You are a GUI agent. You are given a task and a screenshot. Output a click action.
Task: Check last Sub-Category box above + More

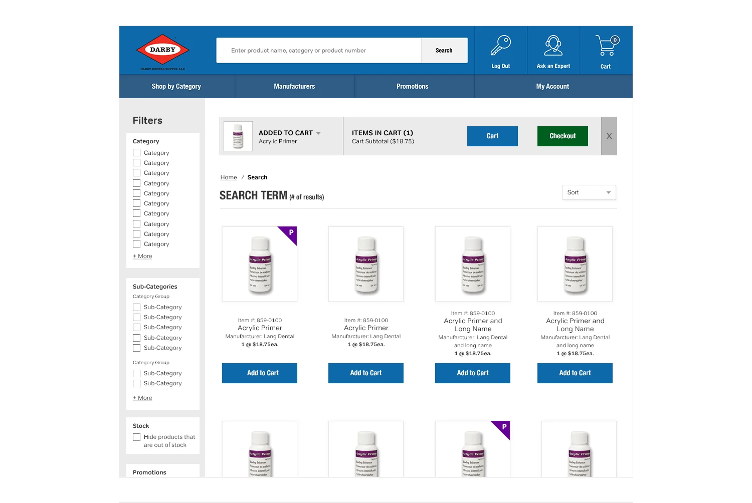[x=136, y=383]
